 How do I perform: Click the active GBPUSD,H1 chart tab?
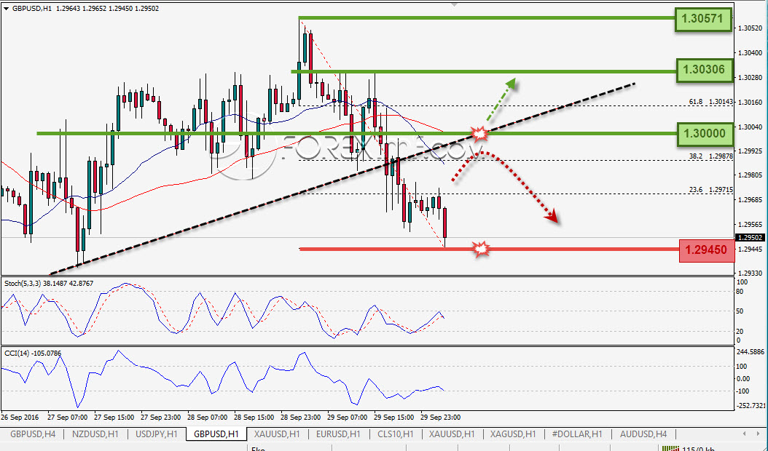(x=216, y=434)
